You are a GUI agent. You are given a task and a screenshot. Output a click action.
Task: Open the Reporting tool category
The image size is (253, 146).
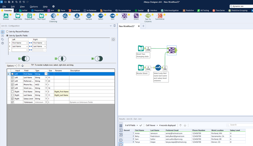point(106,10)
